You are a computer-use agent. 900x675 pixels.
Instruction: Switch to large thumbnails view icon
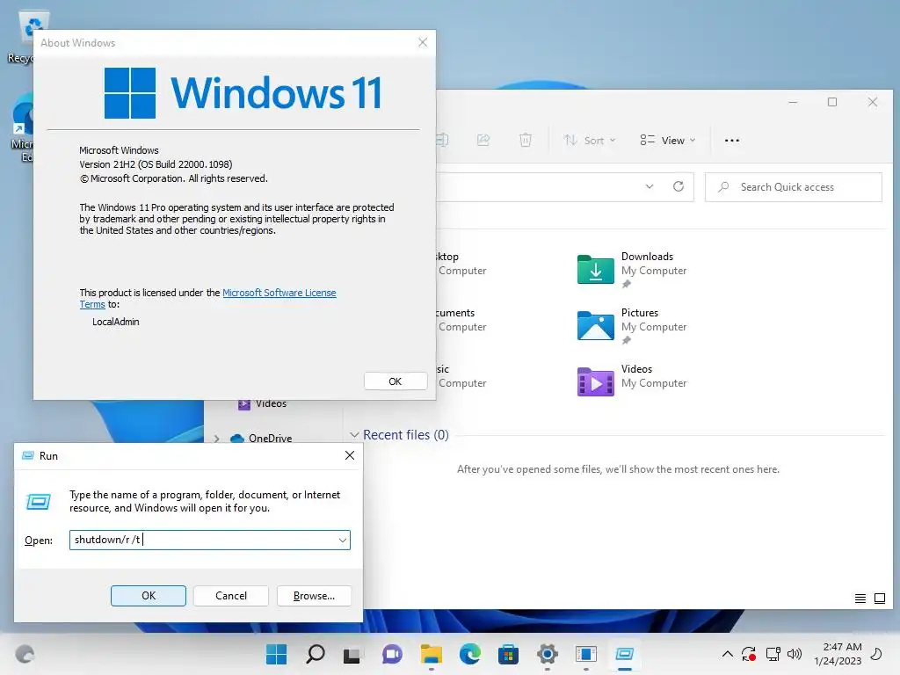tap(879, 598)
